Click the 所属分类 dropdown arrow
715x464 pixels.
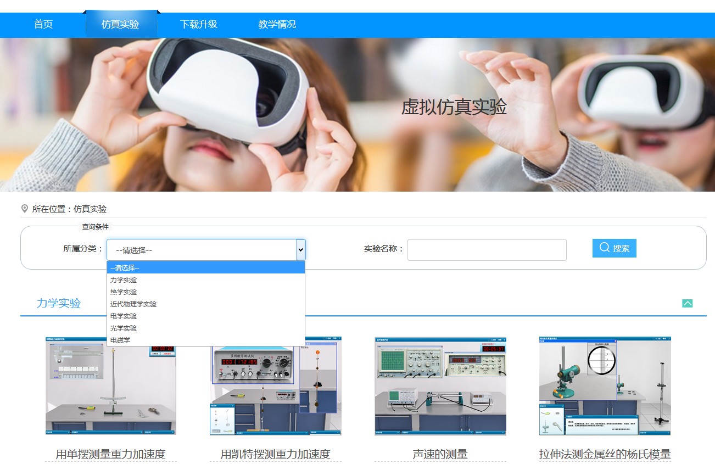(300, 250)
